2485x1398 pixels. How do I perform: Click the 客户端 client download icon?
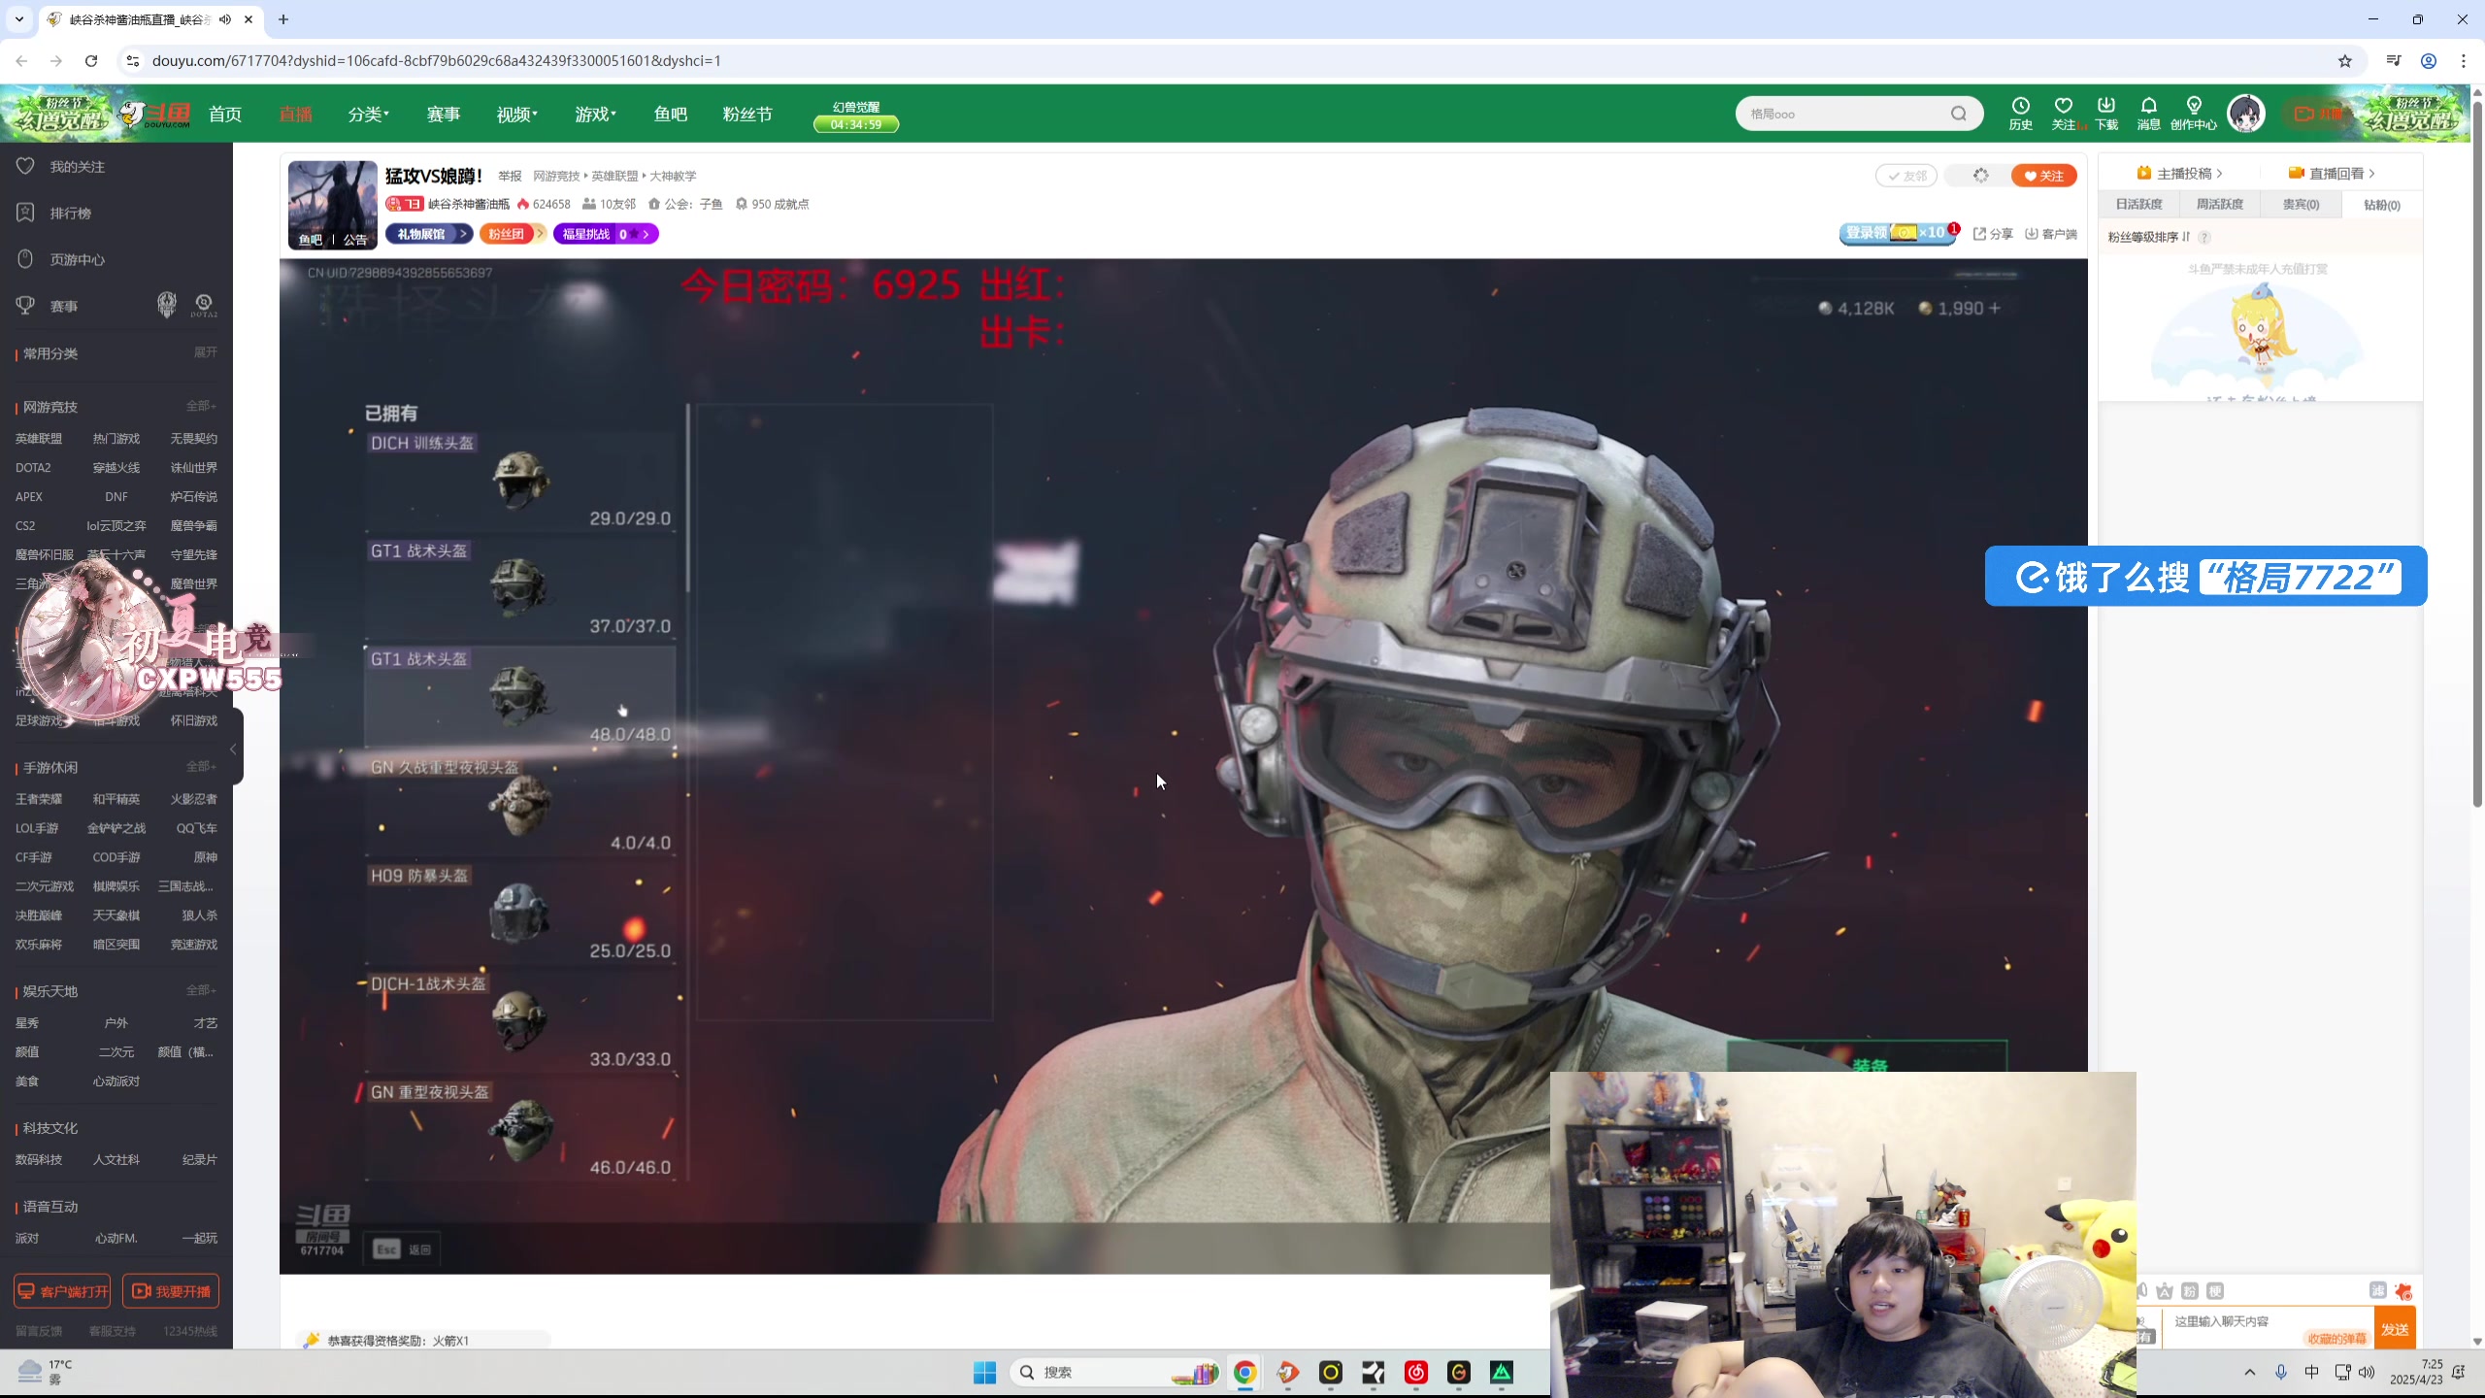tap(2051, 234)
